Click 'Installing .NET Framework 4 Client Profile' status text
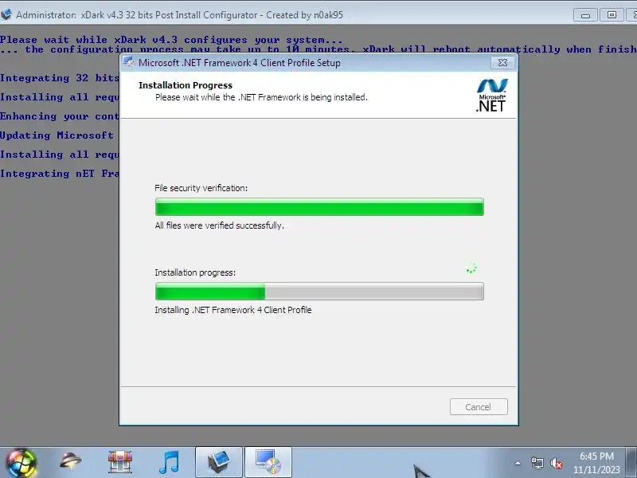637x478 pixels. [233, 310]
